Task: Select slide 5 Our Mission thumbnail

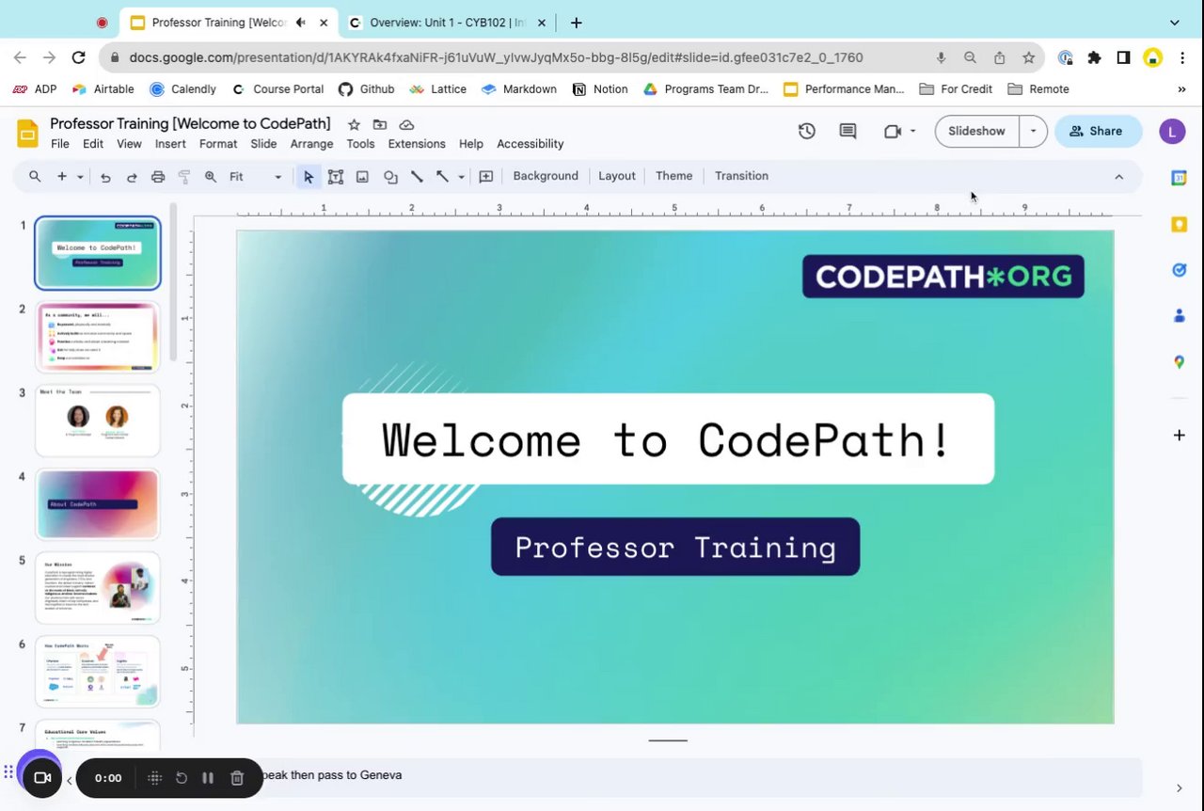Action: point(98,588)
